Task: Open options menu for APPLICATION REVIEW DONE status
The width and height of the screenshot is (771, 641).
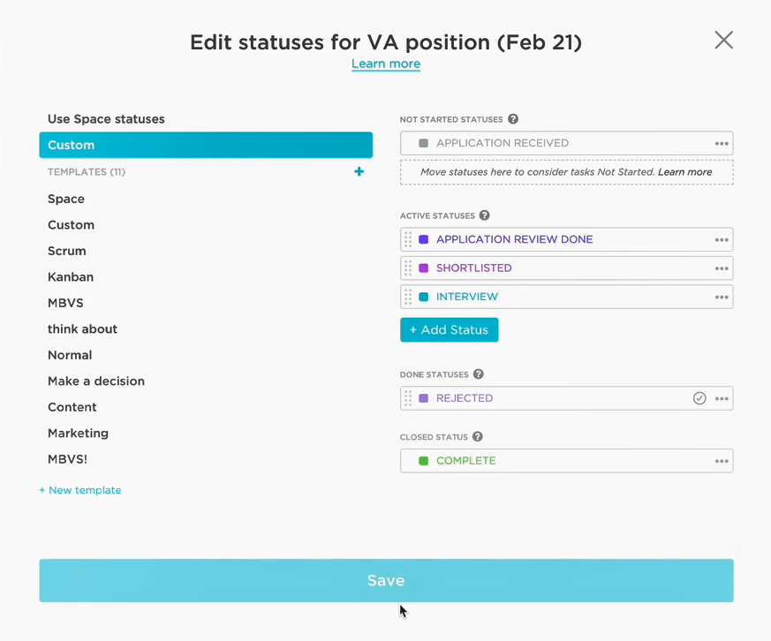Action: (x=722, y=240)
